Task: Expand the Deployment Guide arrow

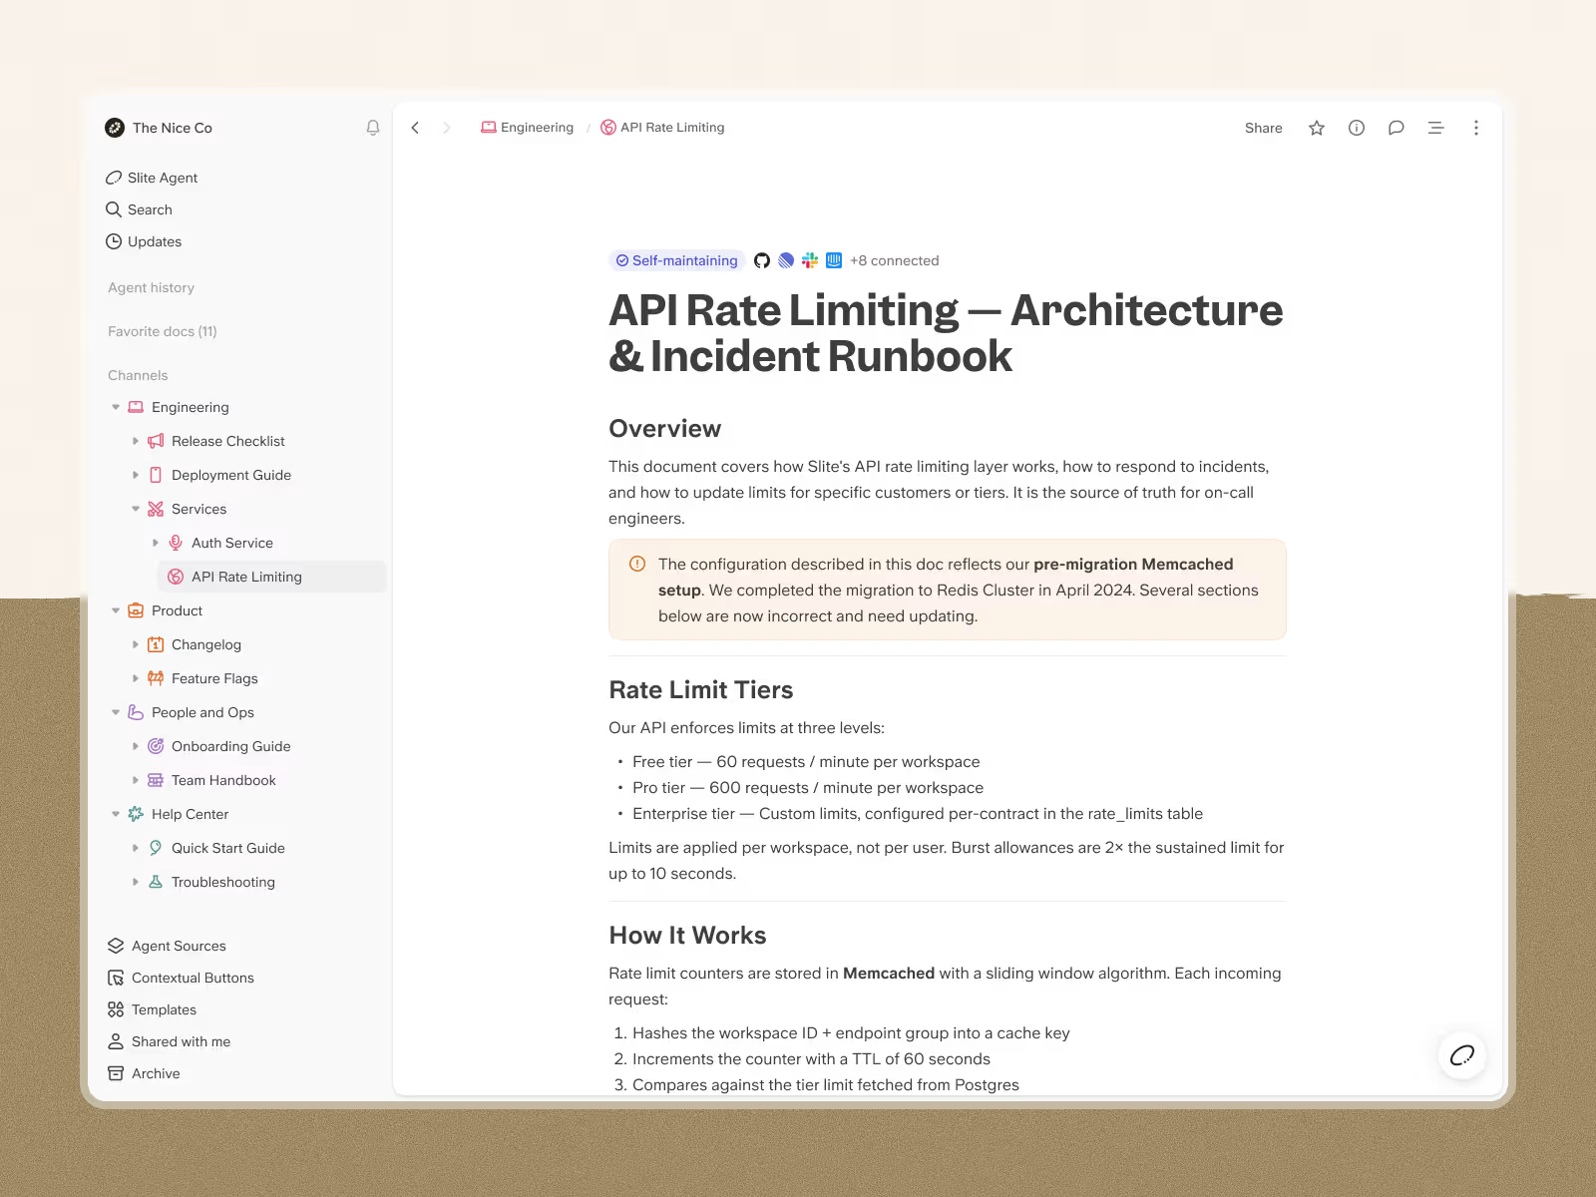Action: coord(136,475)
